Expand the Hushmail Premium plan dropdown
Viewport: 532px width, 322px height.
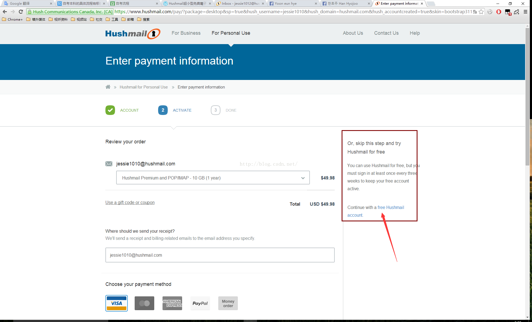[213, 178]
